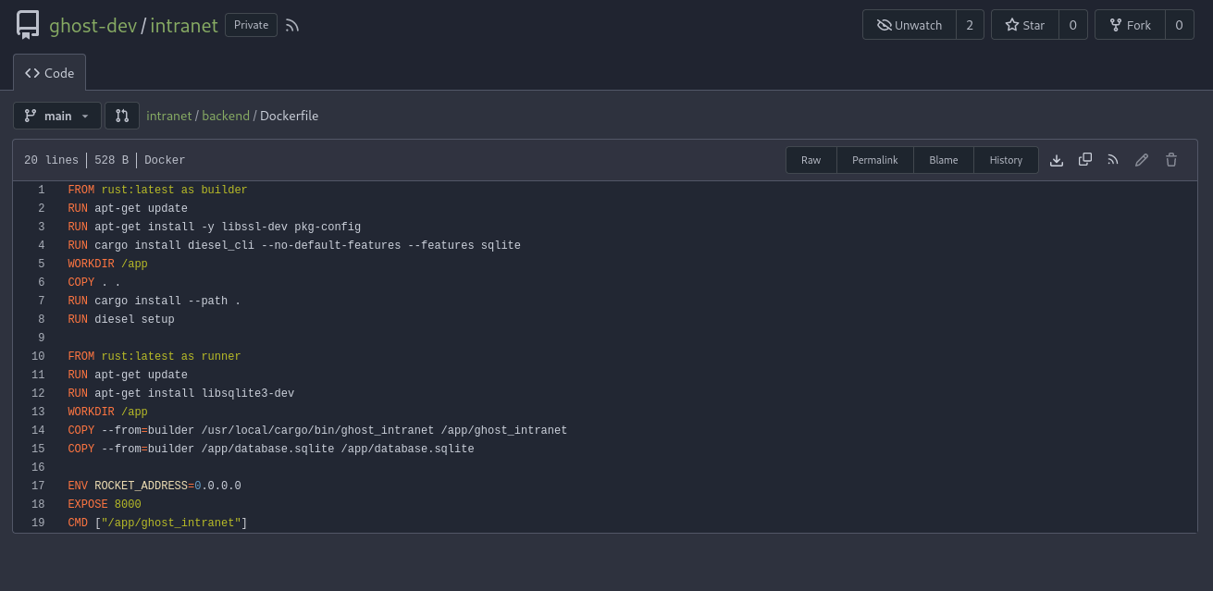Viewport: 1213px width, 591px height.
Task: Click line number 1
Action: click(41, 190)
